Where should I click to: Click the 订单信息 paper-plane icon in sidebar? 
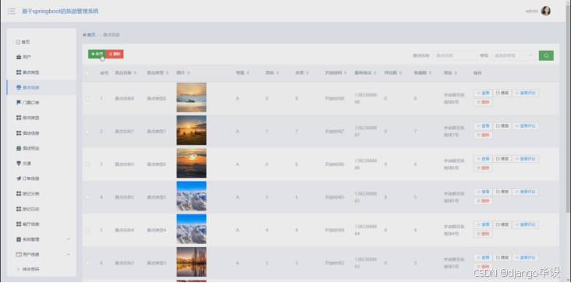[19, 179]
